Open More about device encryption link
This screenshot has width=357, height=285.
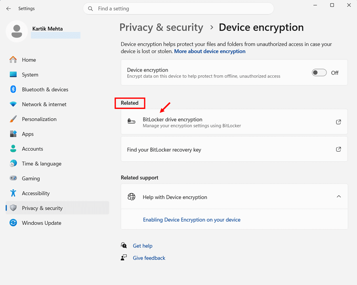[210, 51]
